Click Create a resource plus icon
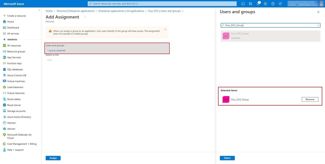The height and width of the screenshot is (164, 325). pos(4,16)
